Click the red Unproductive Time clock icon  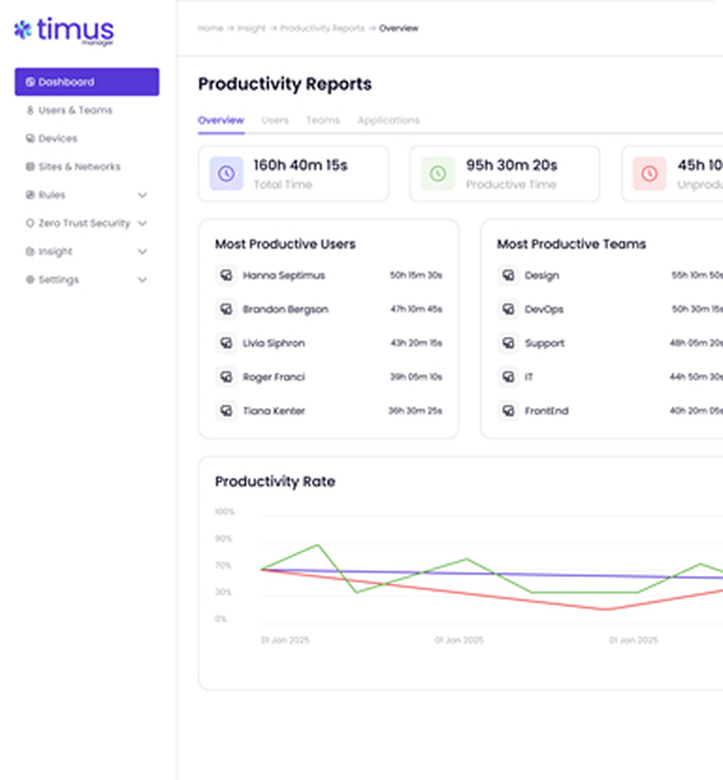point(649,173)
